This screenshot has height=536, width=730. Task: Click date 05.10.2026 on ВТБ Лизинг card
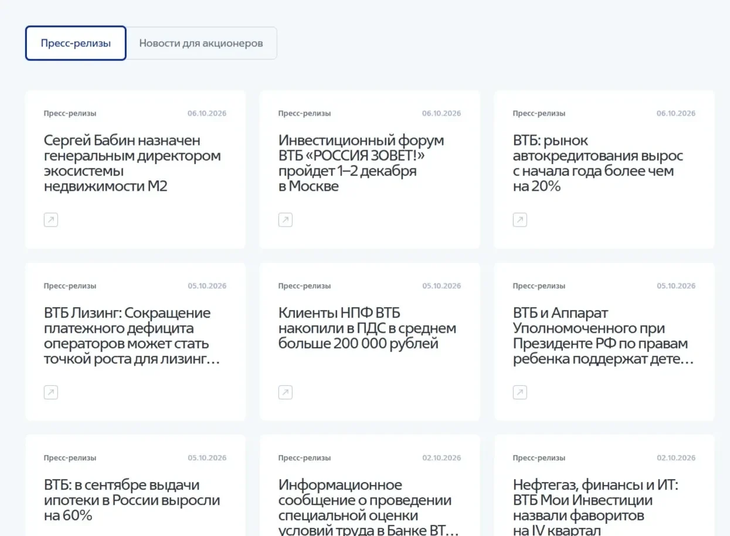(x=207, y=286)
